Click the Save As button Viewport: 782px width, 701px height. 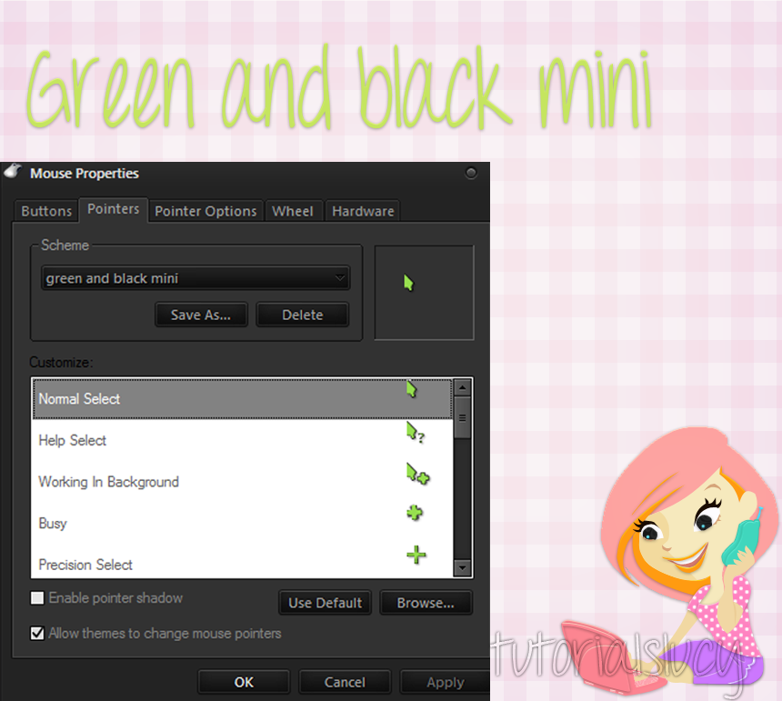(x=201, y=315)
